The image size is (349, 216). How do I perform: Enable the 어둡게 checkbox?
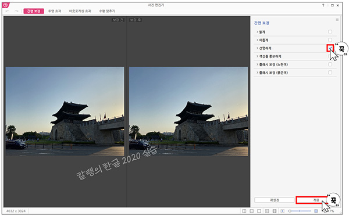pyautogui.click(x=330, y=40)
